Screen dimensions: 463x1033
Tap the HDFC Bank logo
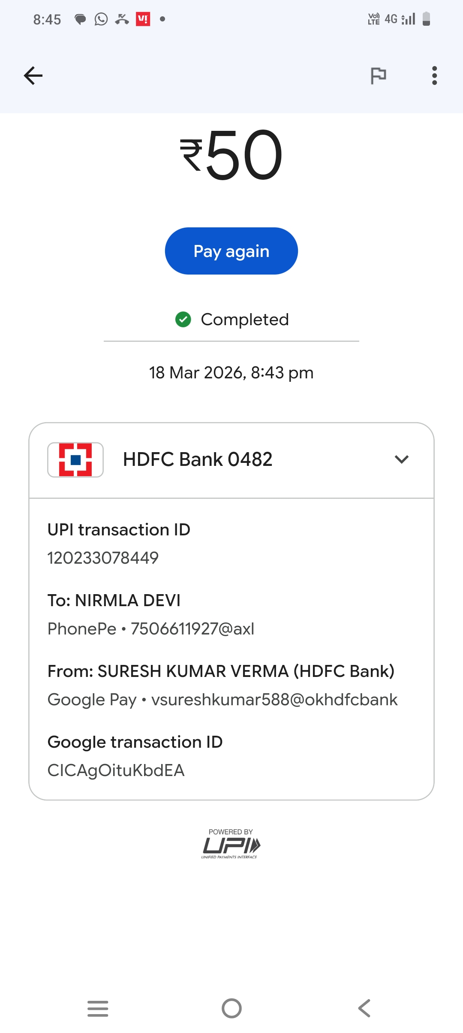click(x=75, y=460)
